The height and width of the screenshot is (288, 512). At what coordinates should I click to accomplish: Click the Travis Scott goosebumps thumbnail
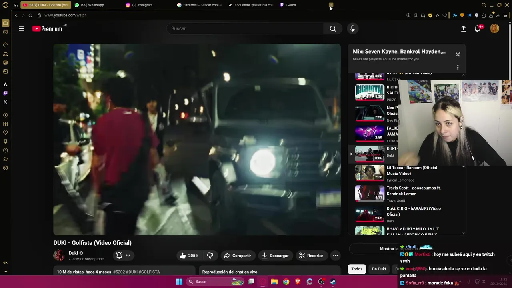[370, 193]
